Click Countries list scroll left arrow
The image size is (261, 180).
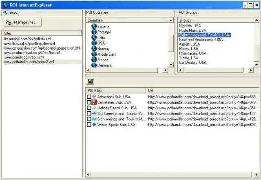click(88, 70)
